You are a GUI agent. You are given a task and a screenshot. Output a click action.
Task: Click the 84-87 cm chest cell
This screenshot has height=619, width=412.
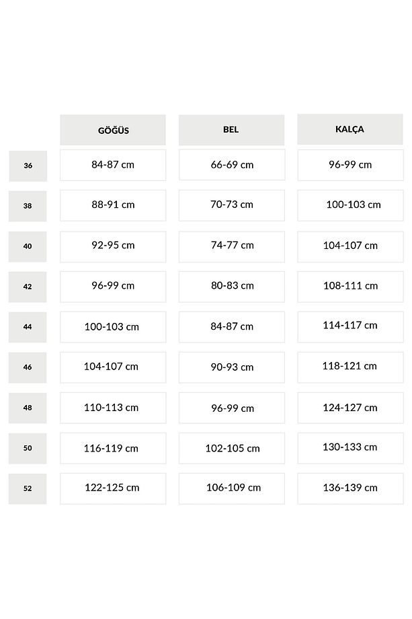point(113,165)
